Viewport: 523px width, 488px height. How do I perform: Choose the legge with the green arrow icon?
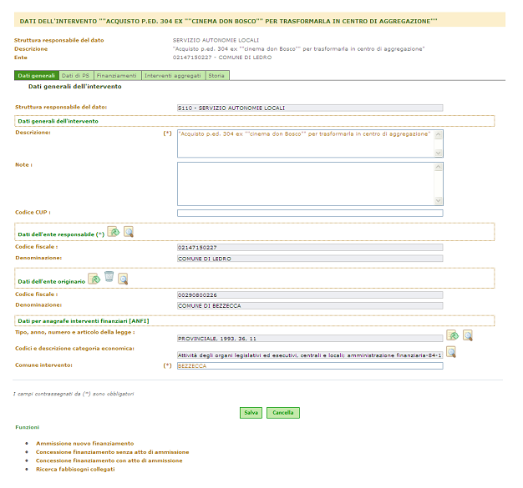(453, 335)
